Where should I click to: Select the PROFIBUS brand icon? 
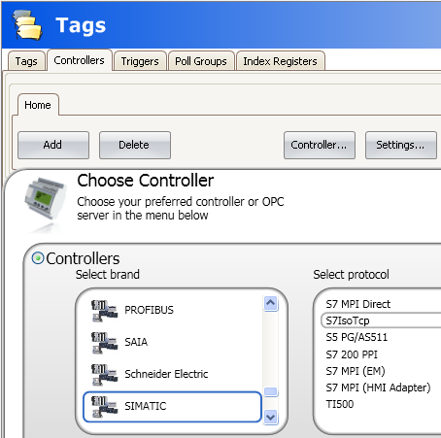[x=104, y=311]
